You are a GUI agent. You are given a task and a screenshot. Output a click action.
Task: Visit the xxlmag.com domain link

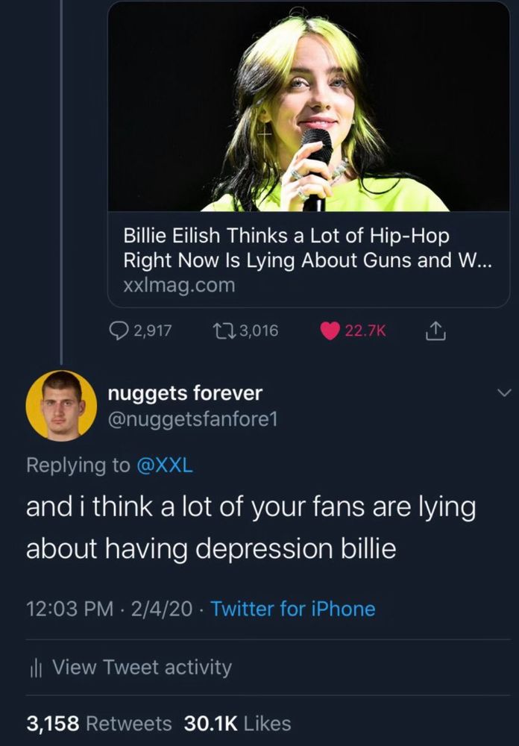pos(179,284)
